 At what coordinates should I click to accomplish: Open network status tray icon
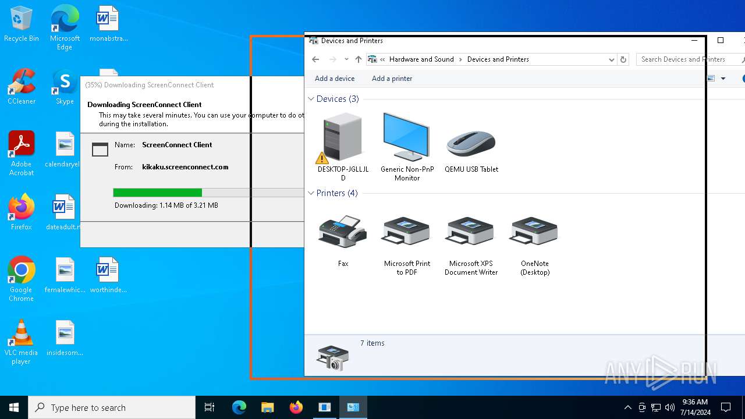coord(656,407)
